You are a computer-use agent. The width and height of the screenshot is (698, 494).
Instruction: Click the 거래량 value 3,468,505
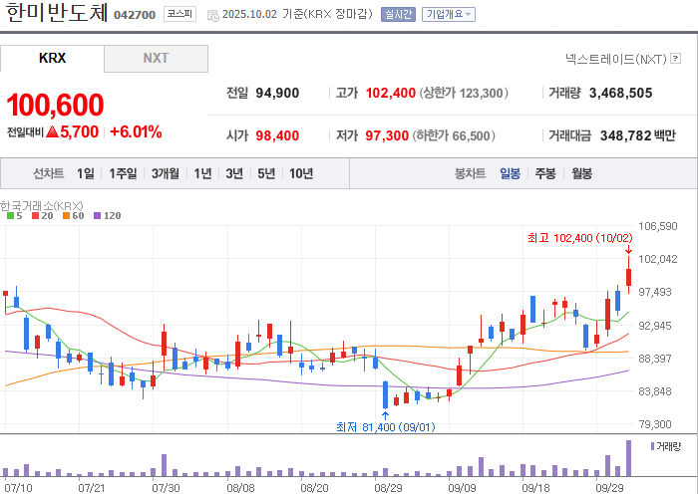tap(620, 93)
